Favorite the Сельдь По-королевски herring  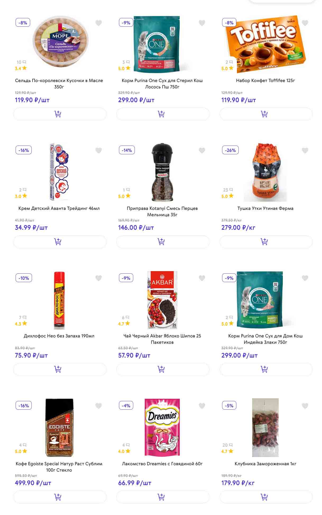[x=99, y=23]
